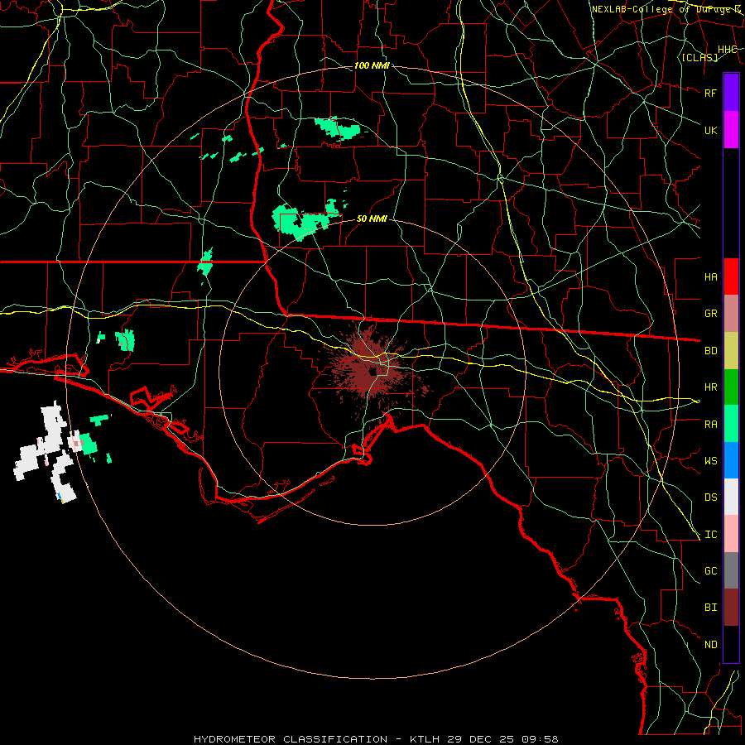
Task: Click the GC legend label
Action: point(711,571)
